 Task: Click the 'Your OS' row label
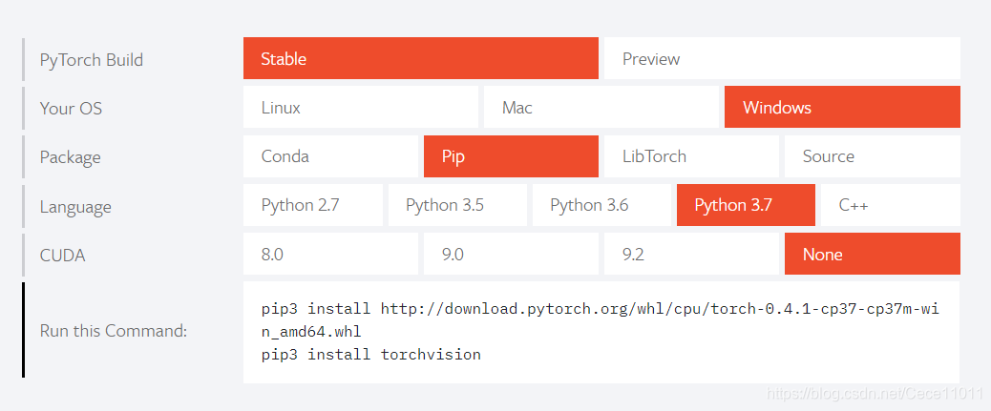(x=71, y=108)
